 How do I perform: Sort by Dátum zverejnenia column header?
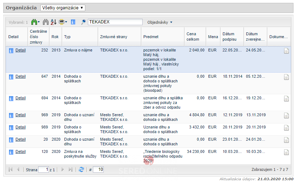pyautogui.click(x=255, y=37)
